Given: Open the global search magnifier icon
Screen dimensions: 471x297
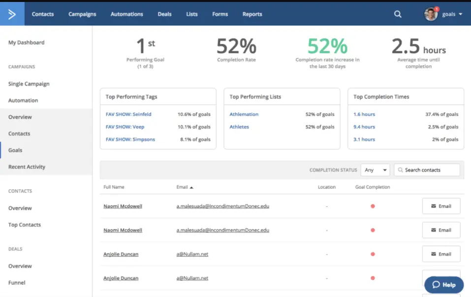Looking at the screenshot, I should [x=398, y=14].
